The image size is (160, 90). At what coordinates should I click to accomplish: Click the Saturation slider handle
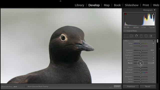pyautogui.click(x=141, y=72)
